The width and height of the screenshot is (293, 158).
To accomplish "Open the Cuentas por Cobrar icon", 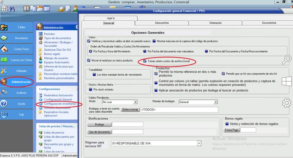I will [x=4, y=60].
